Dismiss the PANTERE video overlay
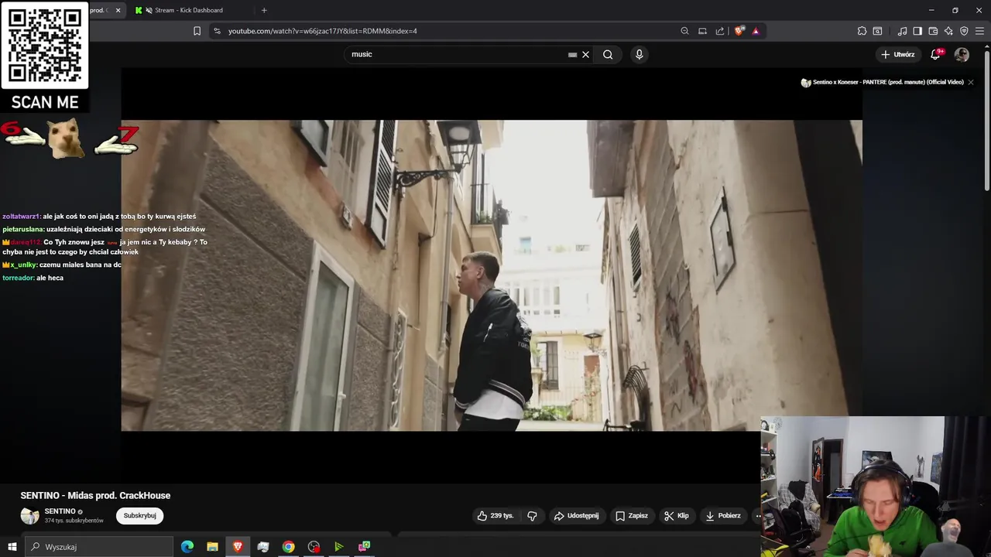Viewport: 991px width, 557px height. coord(970,82)
